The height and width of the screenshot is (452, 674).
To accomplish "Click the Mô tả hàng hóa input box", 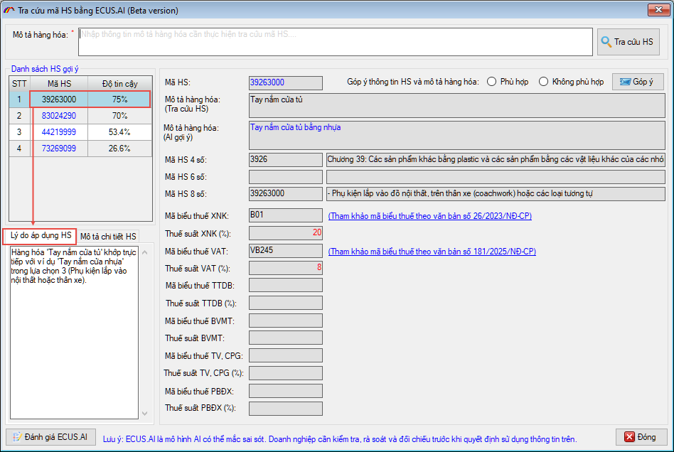I will [x=335, y=42].
